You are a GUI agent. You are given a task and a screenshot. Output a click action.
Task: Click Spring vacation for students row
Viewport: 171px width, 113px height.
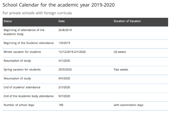click(x=85, y=71)
